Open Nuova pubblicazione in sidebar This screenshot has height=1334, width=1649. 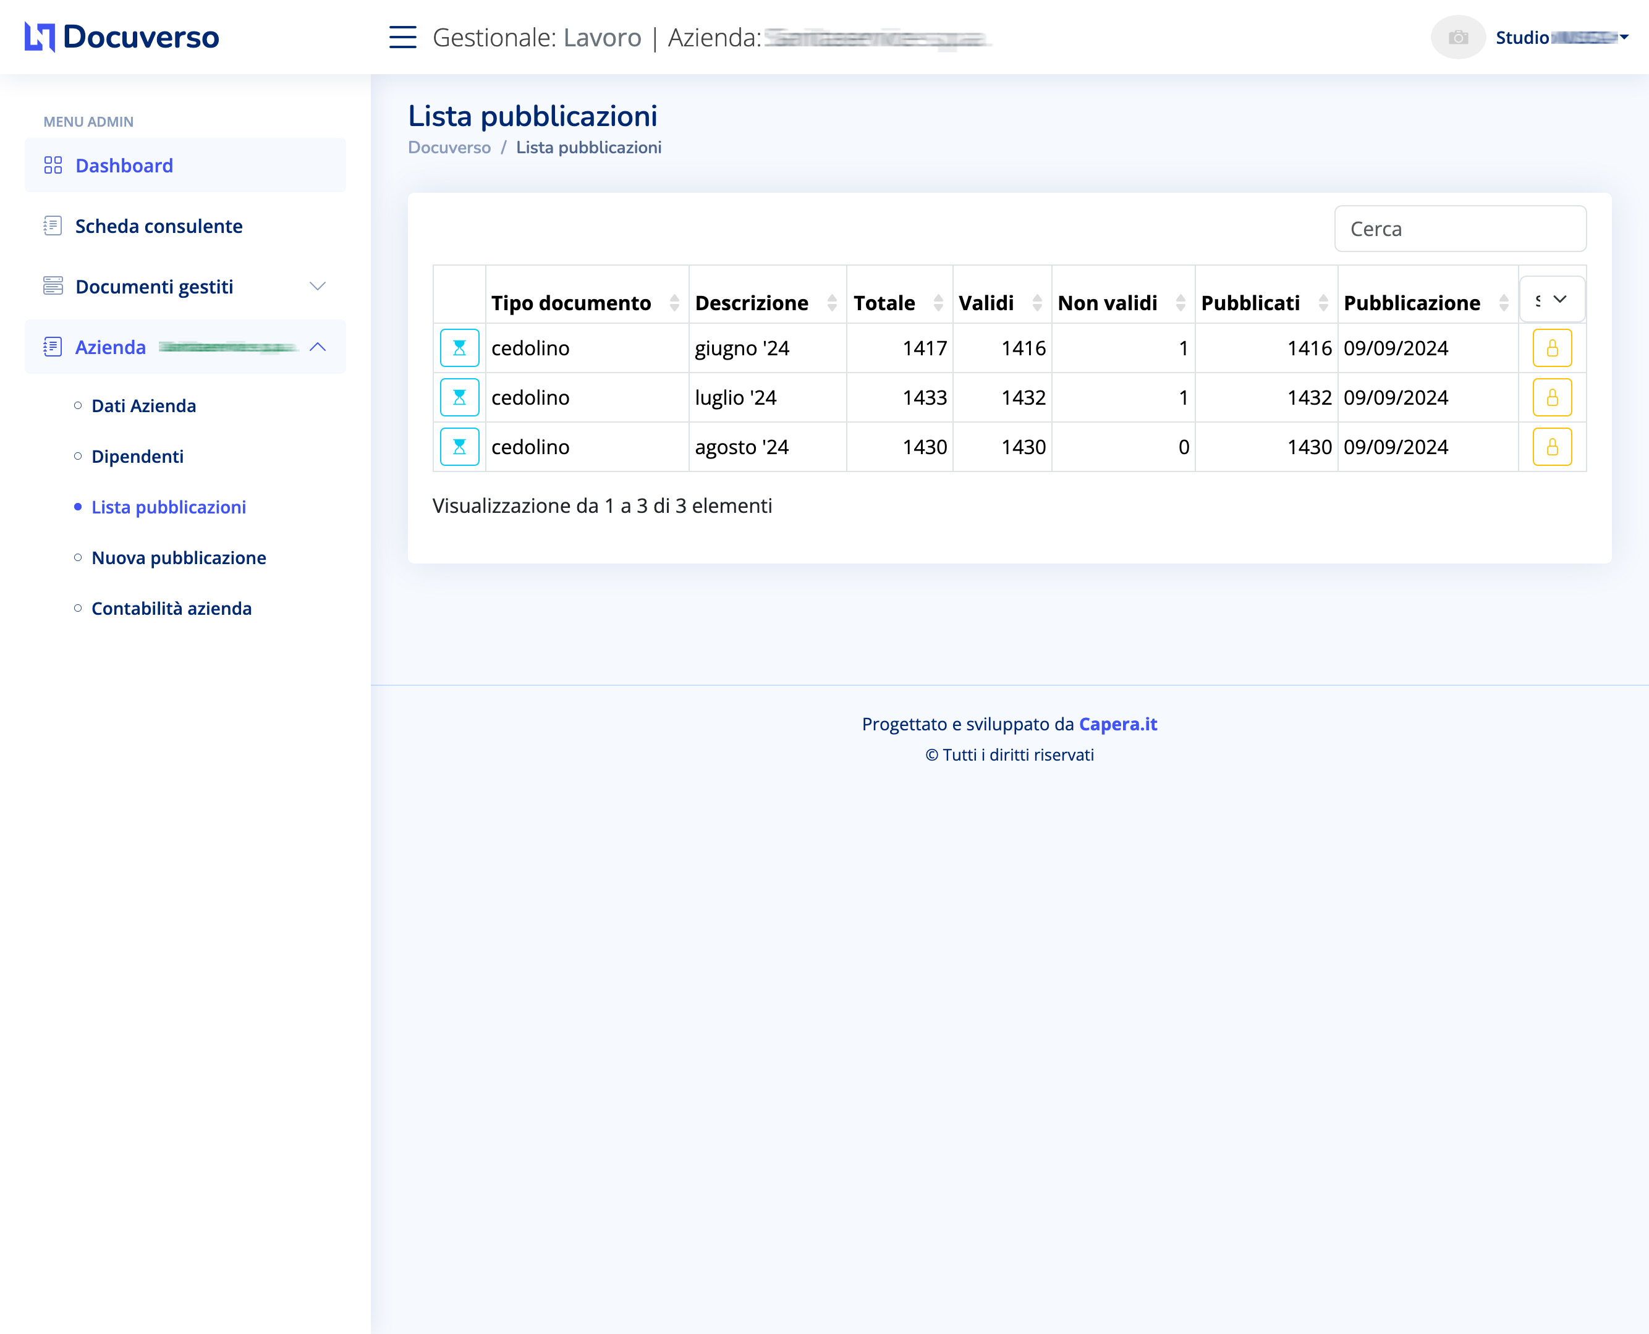[179, 558]
